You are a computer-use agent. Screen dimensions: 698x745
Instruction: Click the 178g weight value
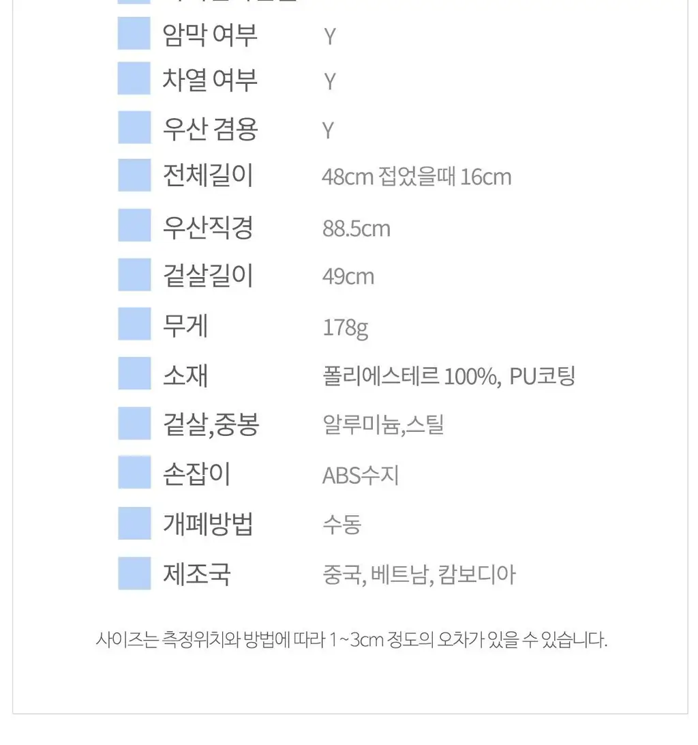(x=346, y=328)
